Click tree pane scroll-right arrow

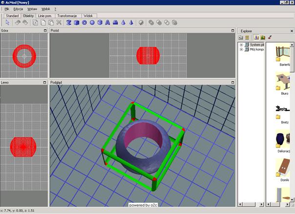tap(261, 204)
